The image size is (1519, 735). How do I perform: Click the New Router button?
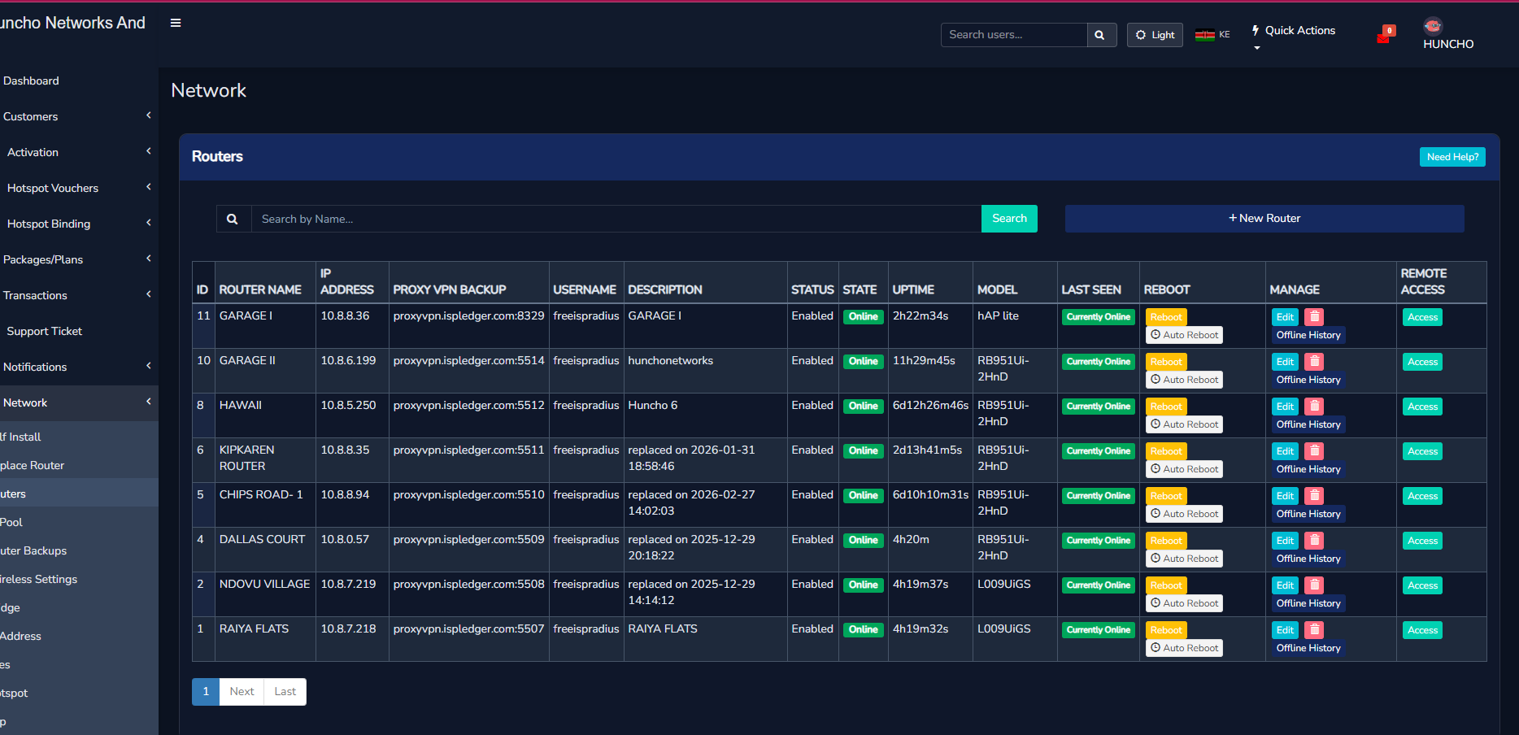[x=1264, y=218]
